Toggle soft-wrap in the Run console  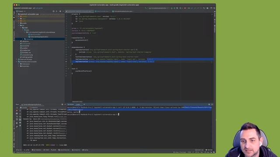(x=20, y=117)
